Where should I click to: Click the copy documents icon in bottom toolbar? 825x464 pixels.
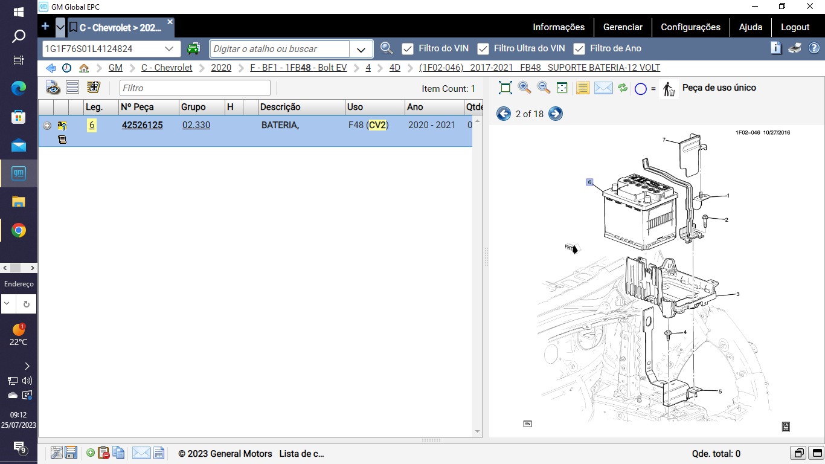[118, 453]
